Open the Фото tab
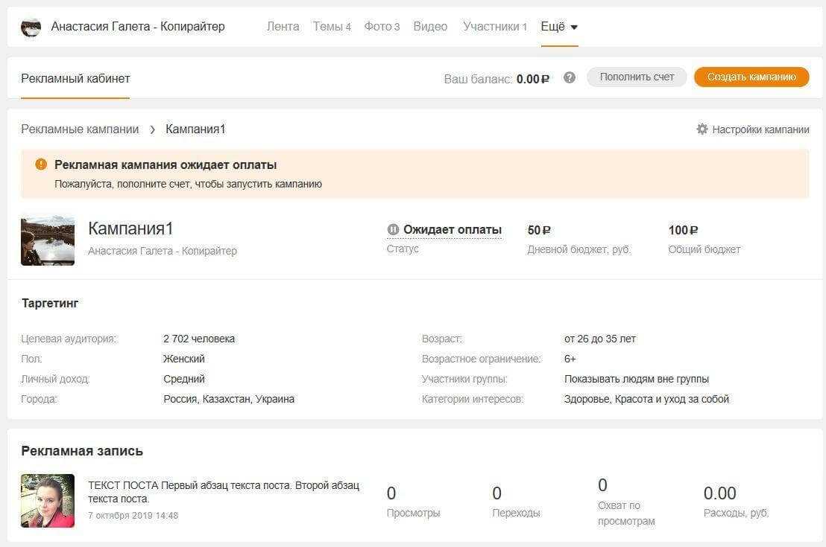This screenshot has width=826, height=547. [381, 27]
